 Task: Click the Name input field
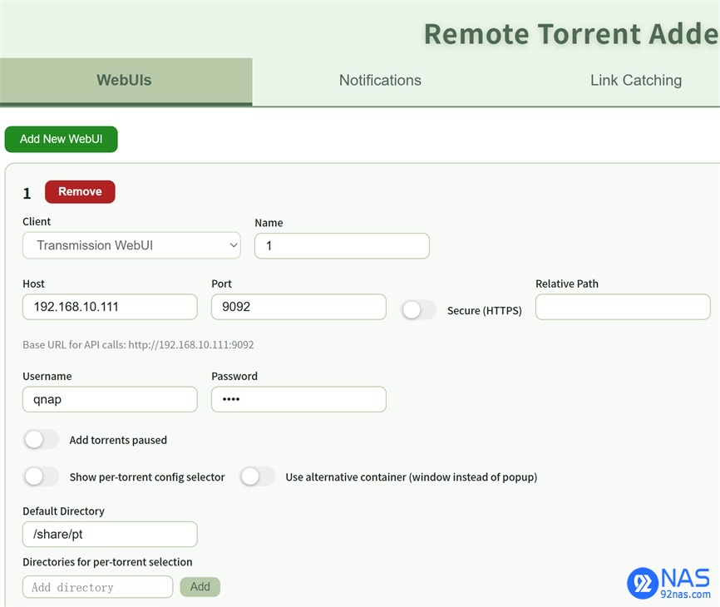[342, 245]
